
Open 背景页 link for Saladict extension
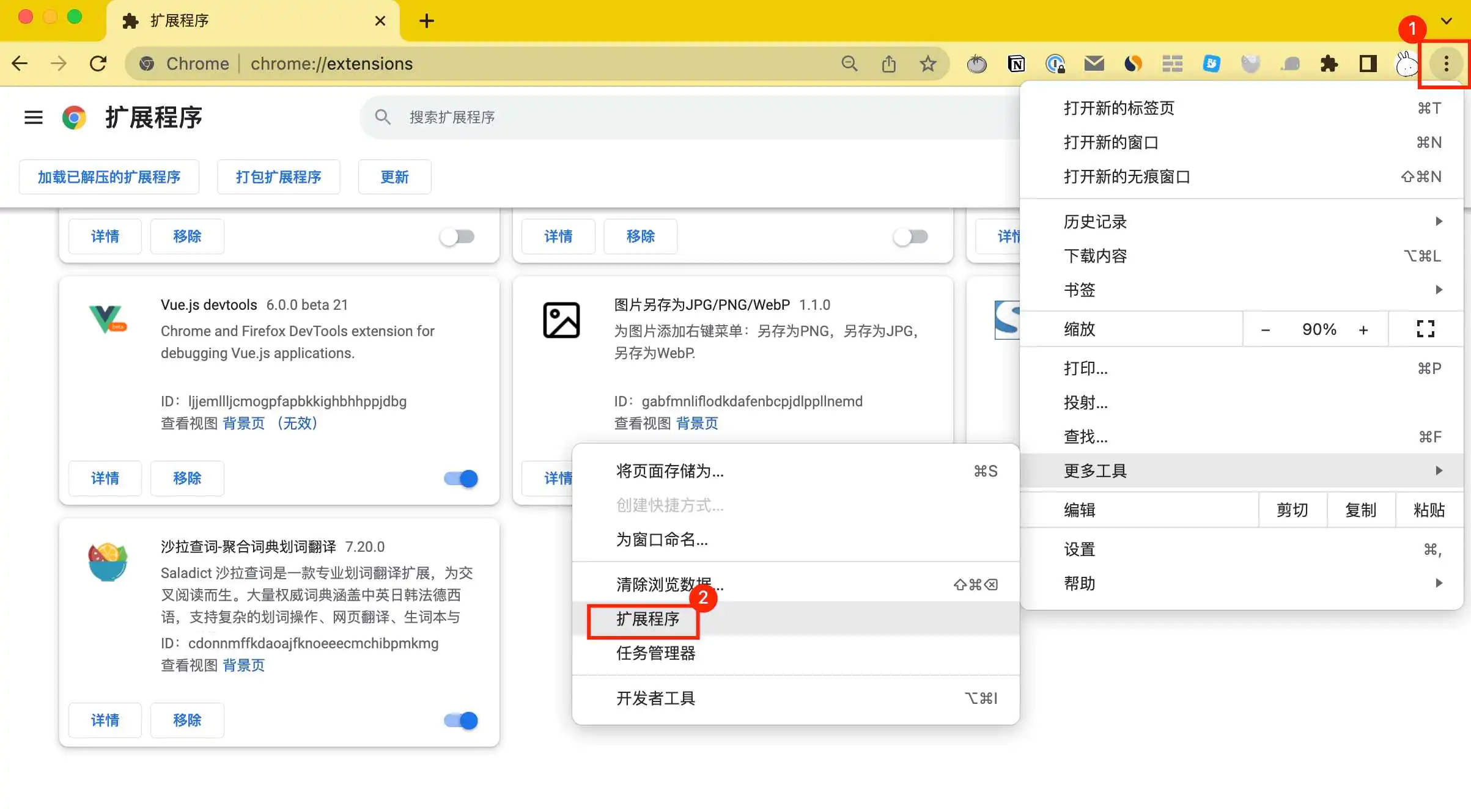(x=243, y=665)
